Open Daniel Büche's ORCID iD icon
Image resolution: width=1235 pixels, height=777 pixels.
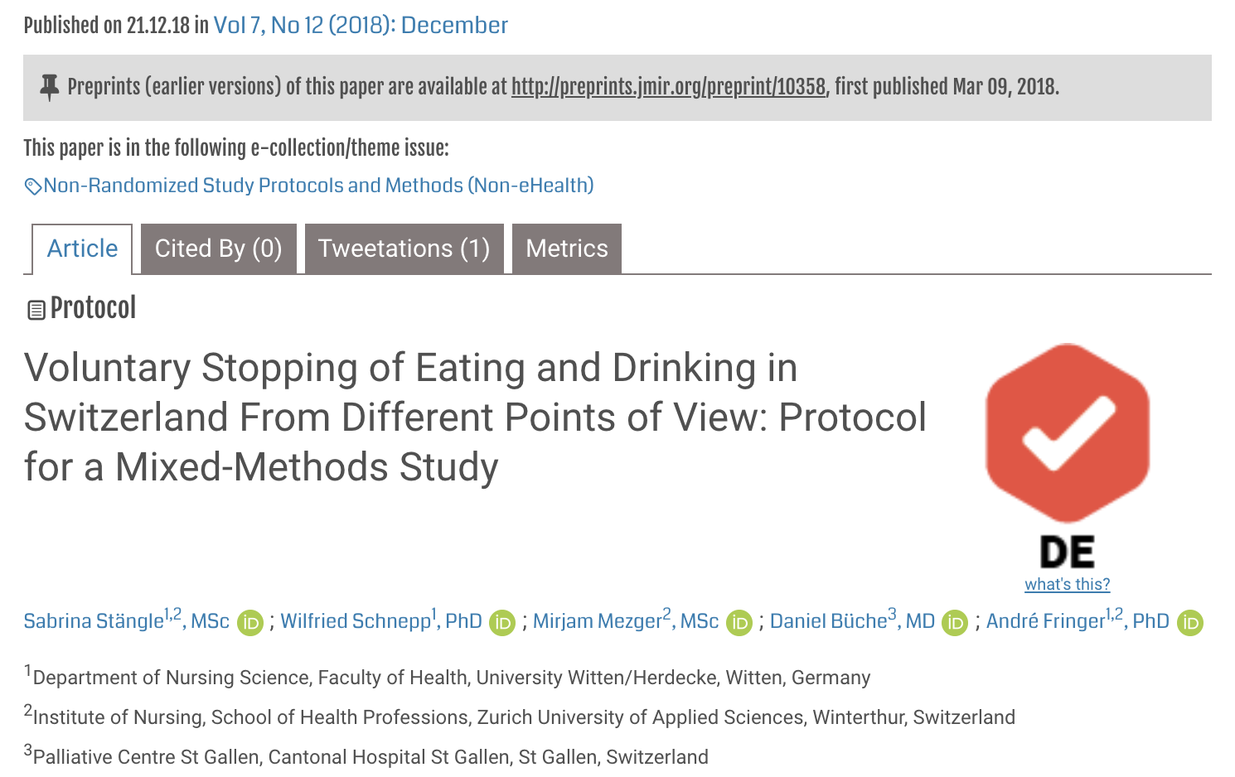(955, 623)
